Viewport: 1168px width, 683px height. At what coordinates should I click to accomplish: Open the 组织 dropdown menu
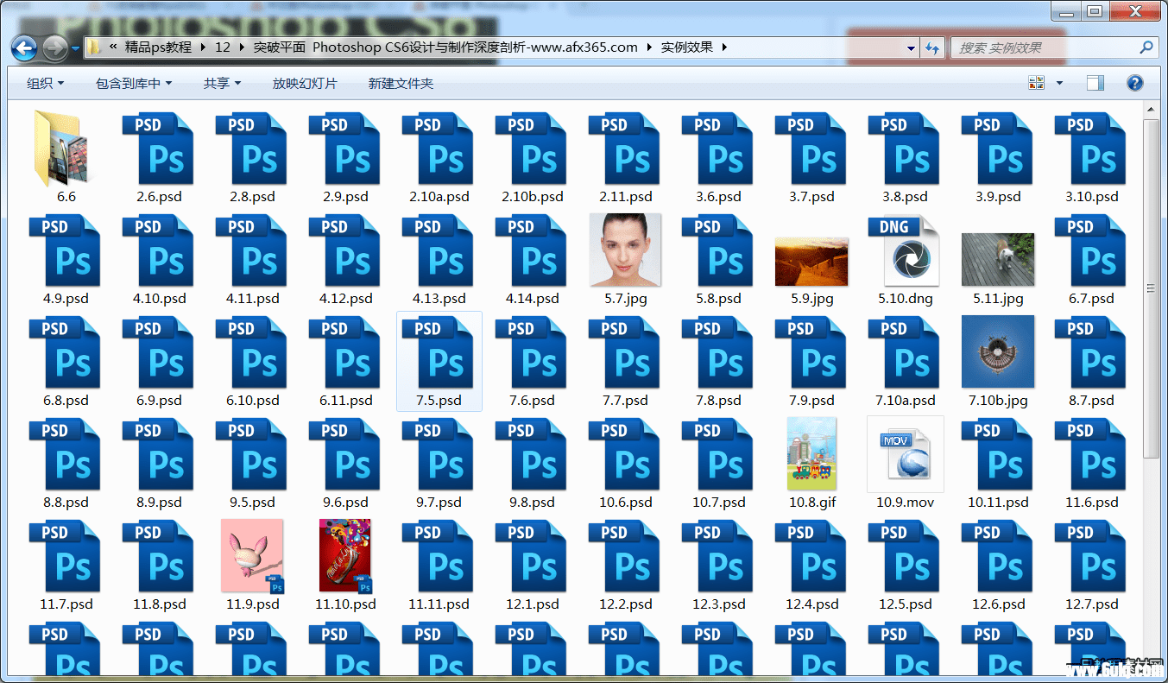point(45,83)
